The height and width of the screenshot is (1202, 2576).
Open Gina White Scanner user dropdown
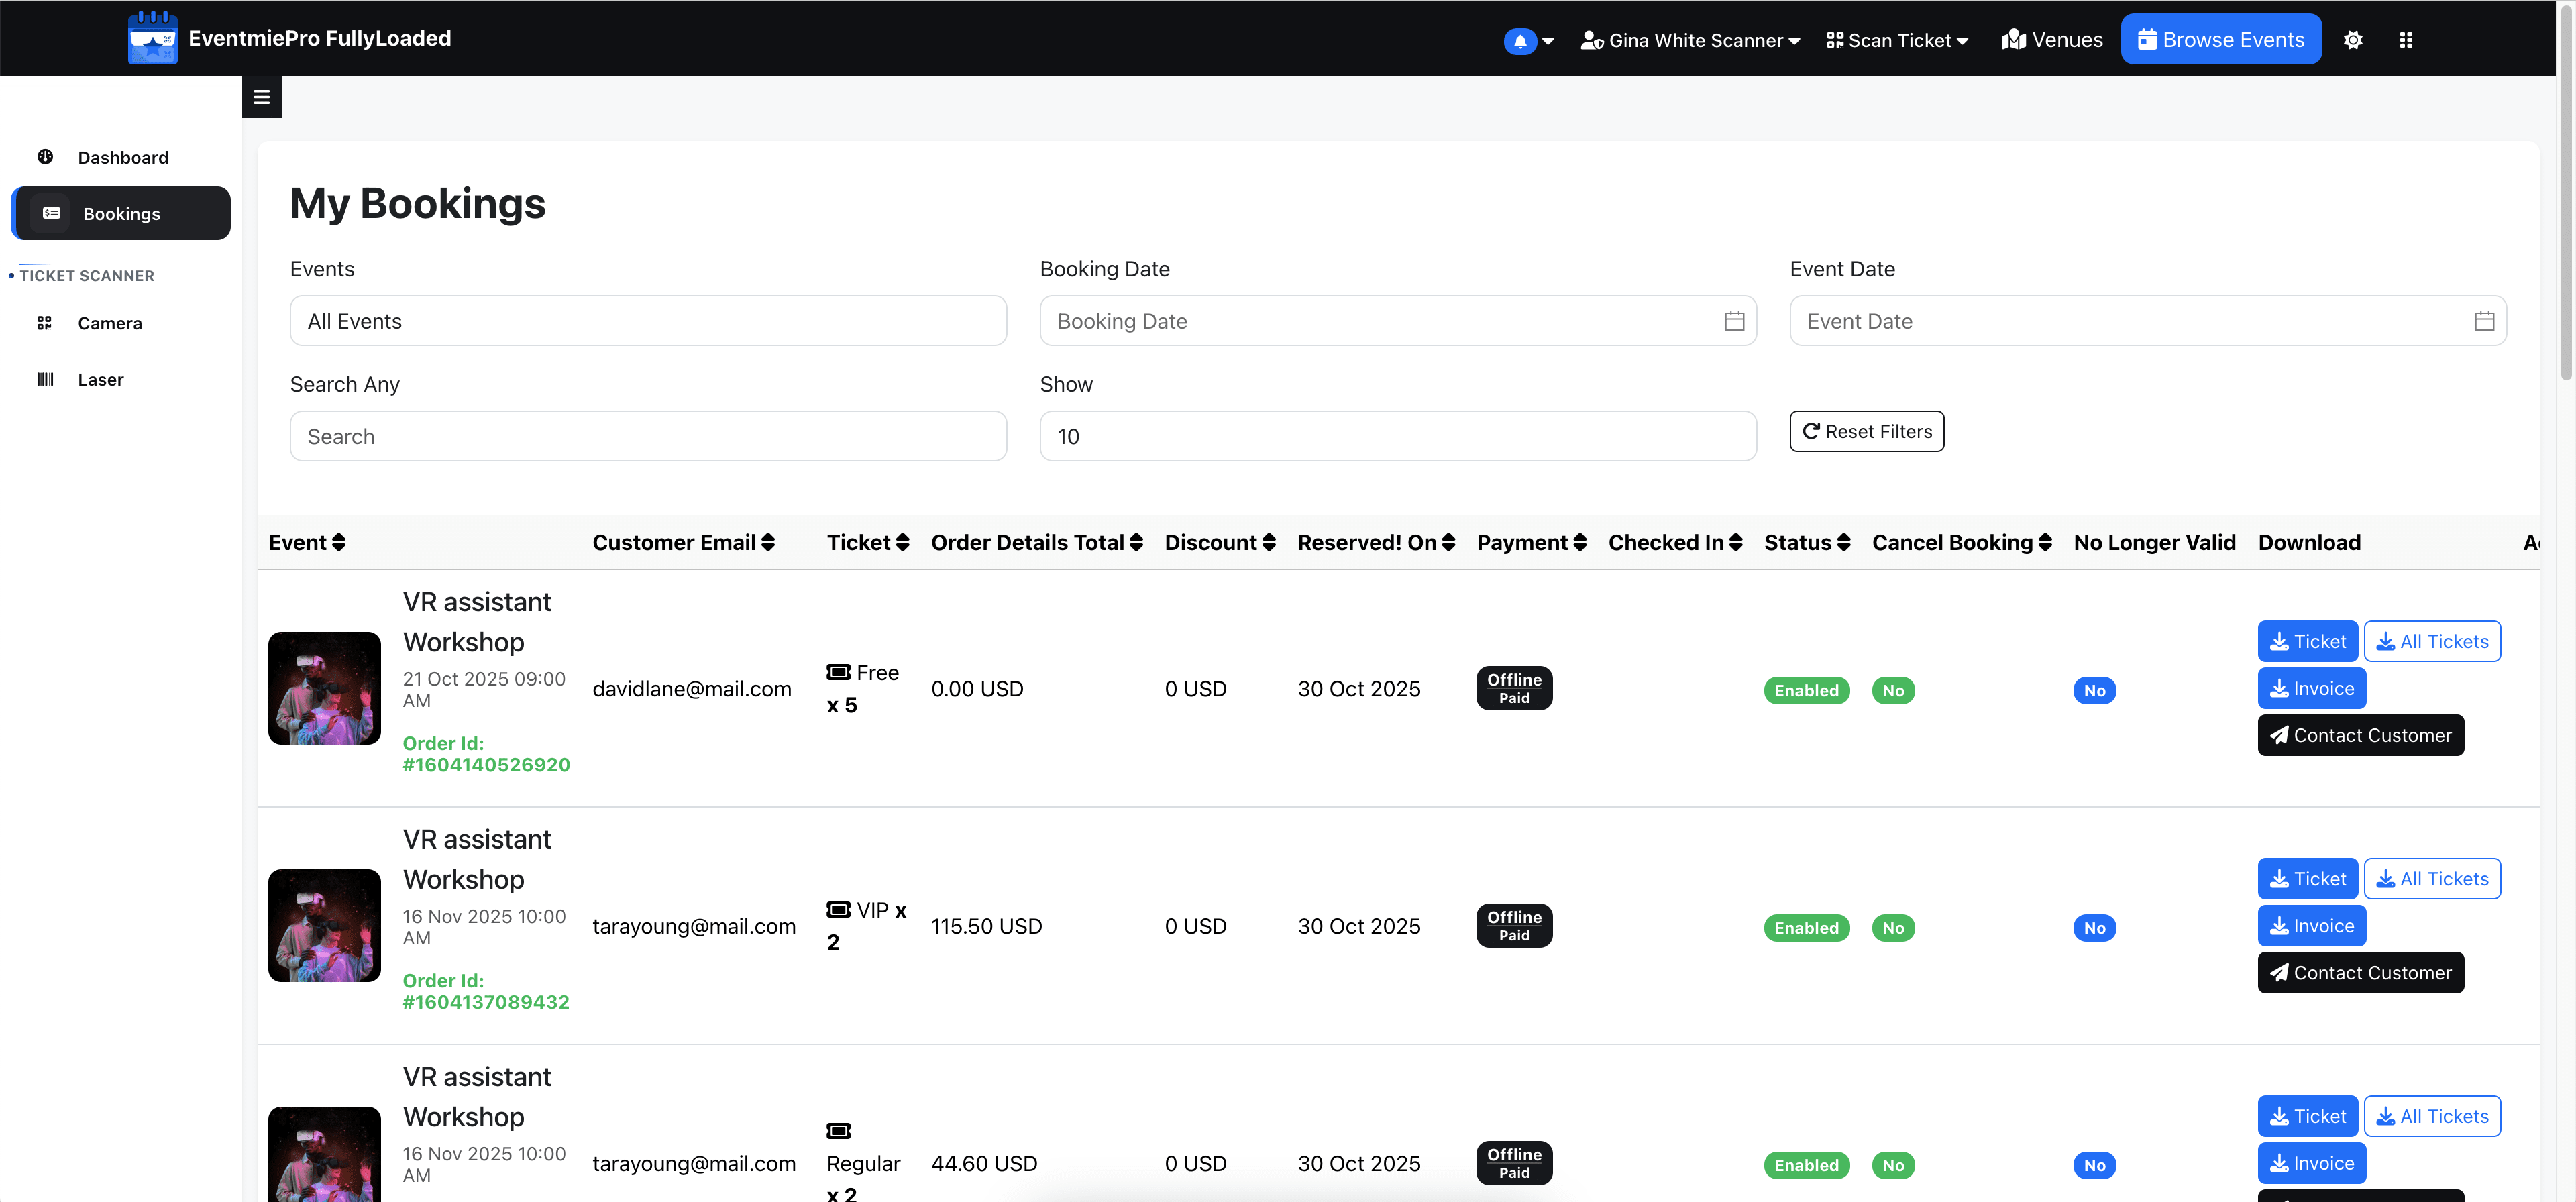click(1691, 41)
